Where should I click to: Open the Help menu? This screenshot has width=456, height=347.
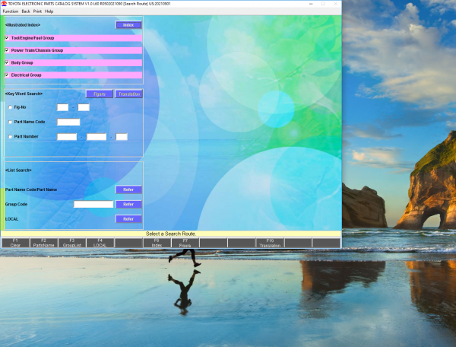[49, 11]
